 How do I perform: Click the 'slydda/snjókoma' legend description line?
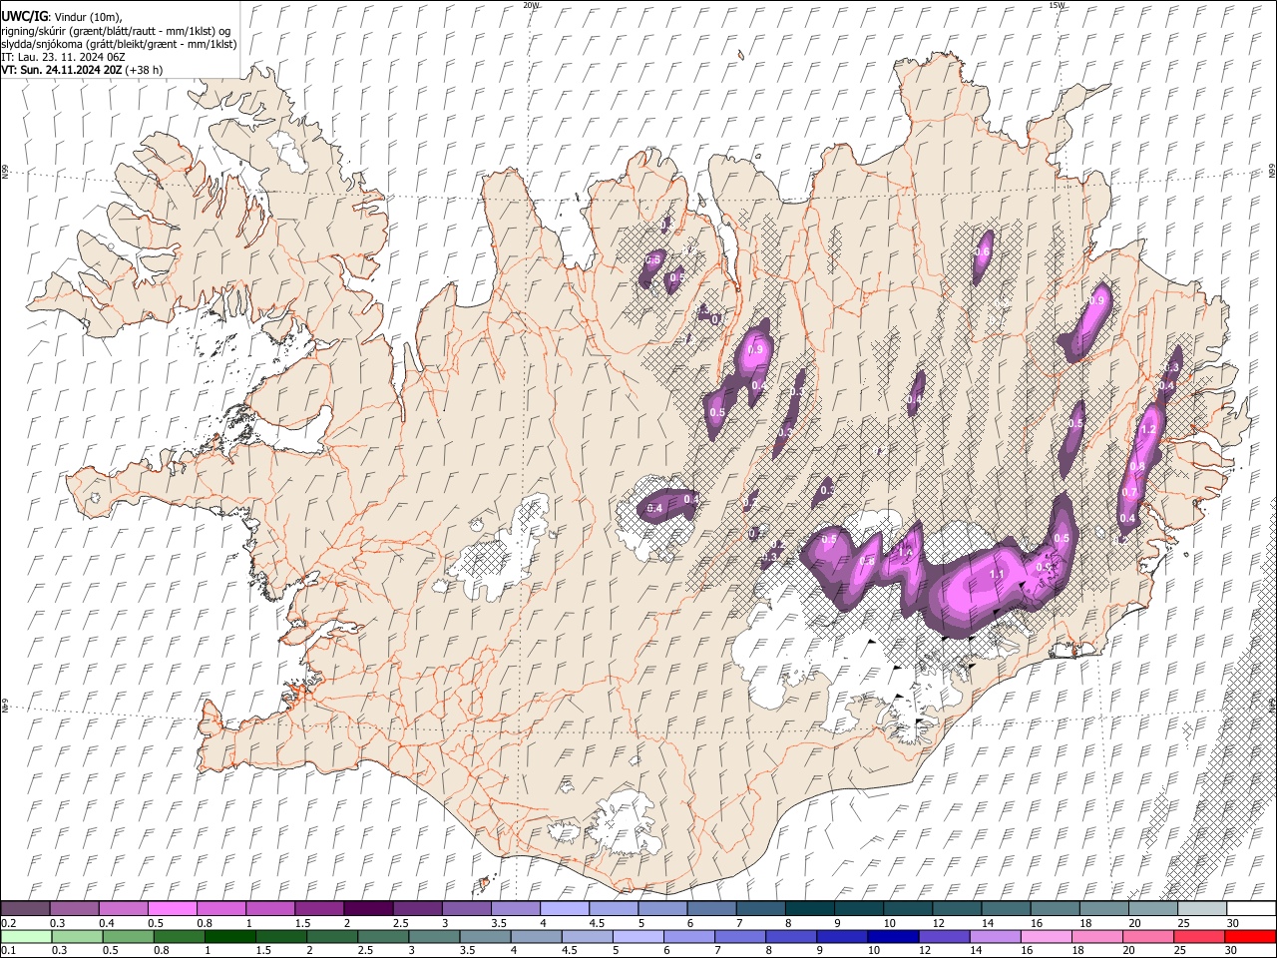(x=119, y=44)
